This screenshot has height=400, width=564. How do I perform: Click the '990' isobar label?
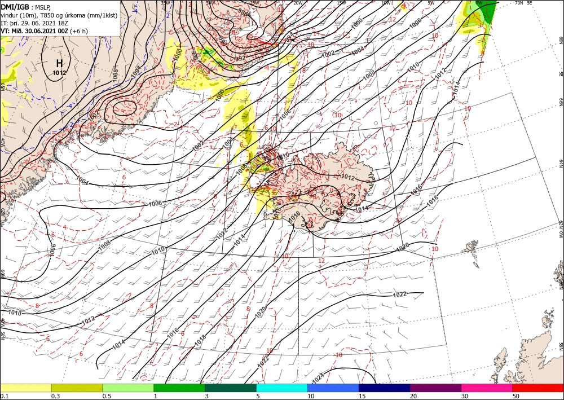point(223,42)
